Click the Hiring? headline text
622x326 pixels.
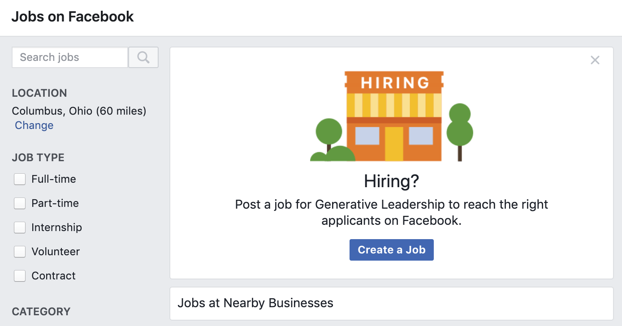coord(391,181)
